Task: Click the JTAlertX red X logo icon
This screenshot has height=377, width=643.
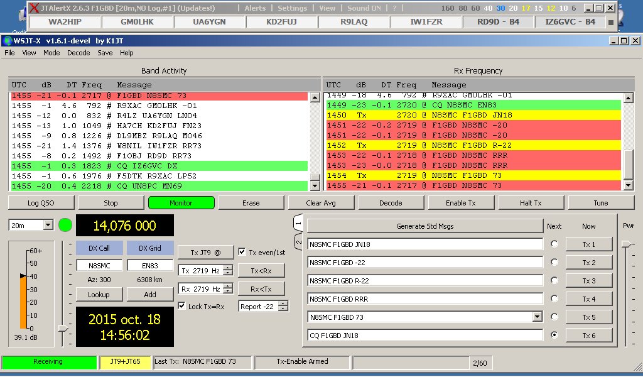Action: pyautogui.click(x=35, y=8)
